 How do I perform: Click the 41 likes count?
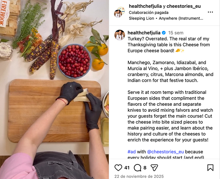[x=127, y=168]
